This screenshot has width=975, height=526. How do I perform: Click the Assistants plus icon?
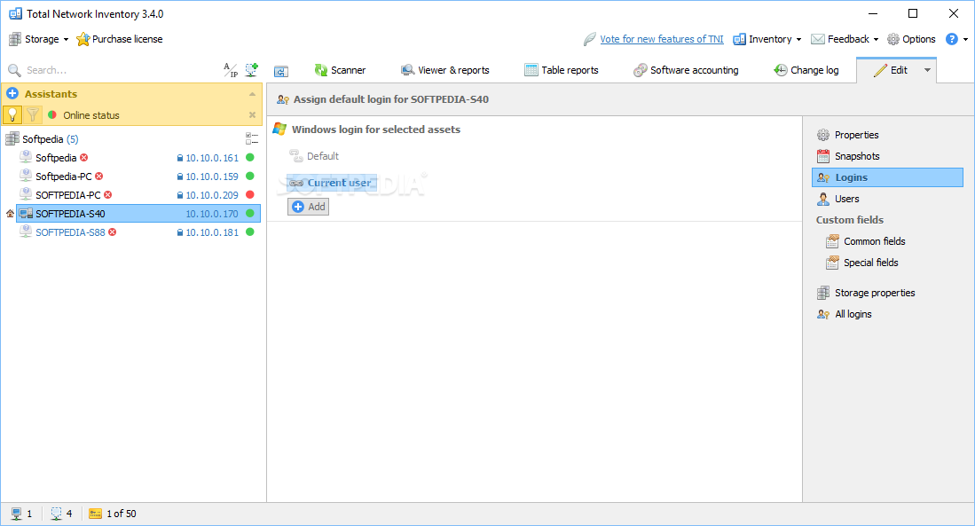(x=12, y=94)
